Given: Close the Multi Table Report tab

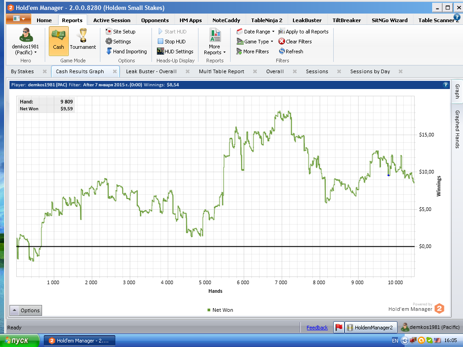Looking at the screenshot, I should click(255, 71).
